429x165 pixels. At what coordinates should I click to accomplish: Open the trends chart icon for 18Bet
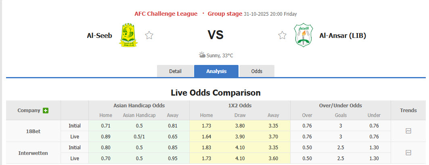pyautogui.click(x=408, y=131)
